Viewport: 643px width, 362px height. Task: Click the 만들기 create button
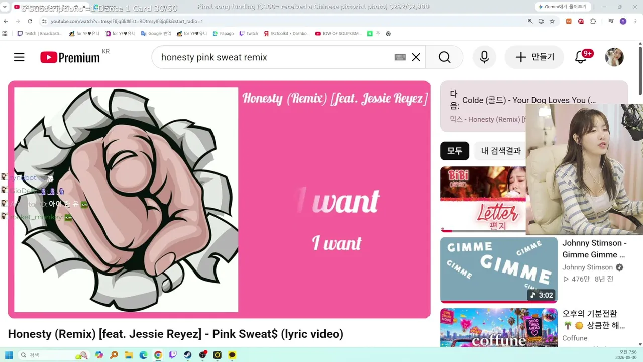click(534, 57)
